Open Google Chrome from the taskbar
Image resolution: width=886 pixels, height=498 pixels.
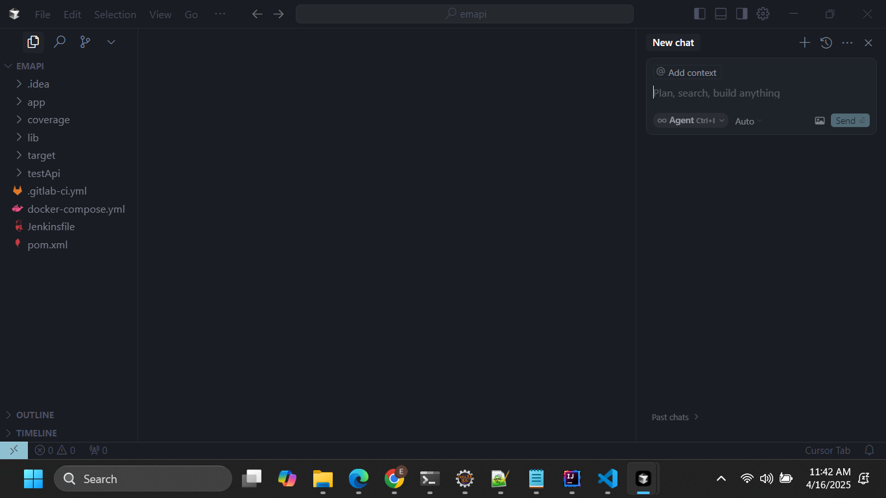[394, 479]
